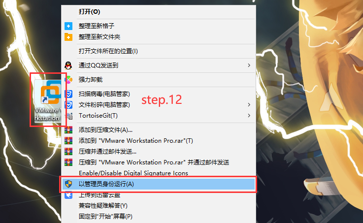Screen dimensions: 363x223
Task: Click the shield icon beside 扫描病毒(电脑管家)
Action: (x=69, y=94)
